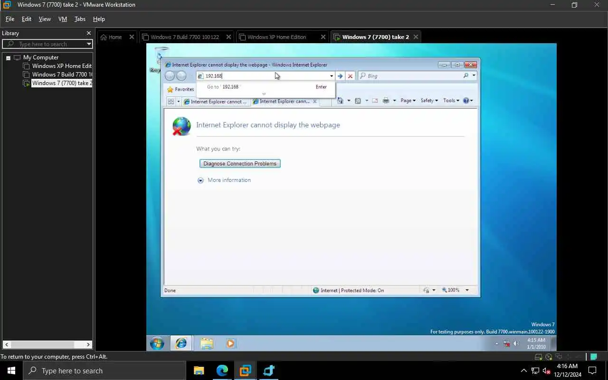Screen dimensions: 608x380
Task: Click the Library 'Type here to search' field
Action: [x=47, y=44]
